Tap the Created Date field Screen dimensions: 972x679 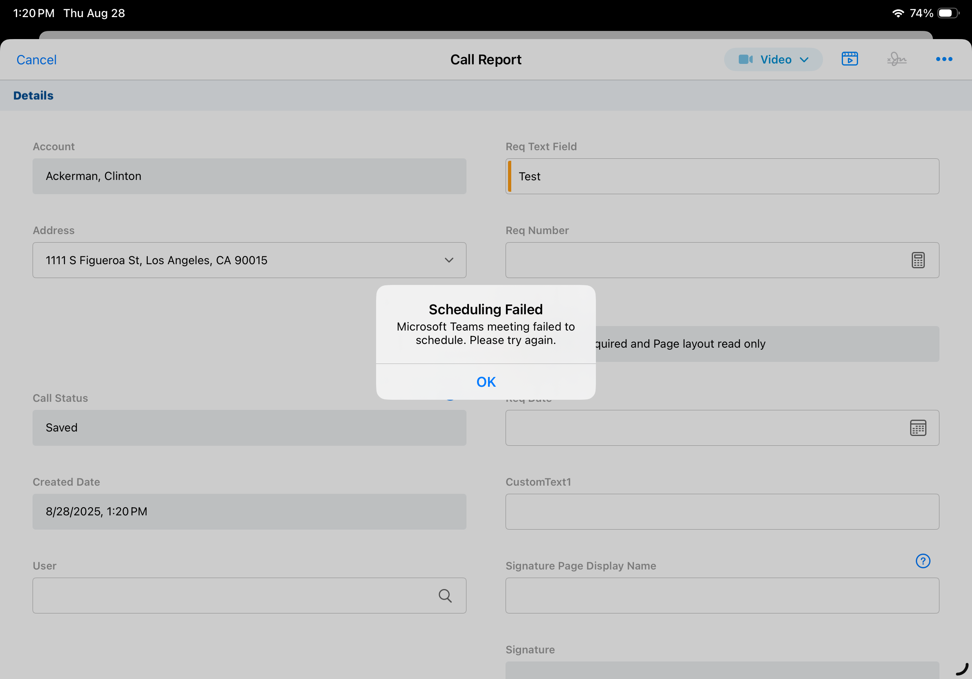(x=249, y=511)
